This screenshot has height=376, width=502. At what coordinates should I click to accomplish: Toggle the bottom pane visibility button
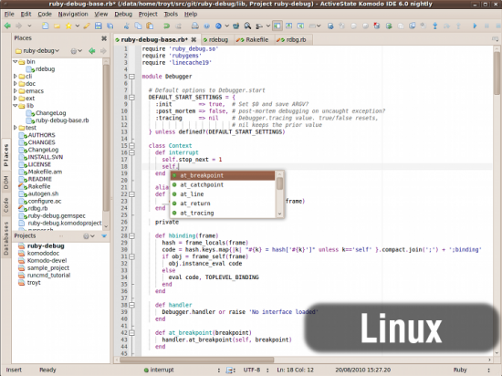tap(288, 26)
